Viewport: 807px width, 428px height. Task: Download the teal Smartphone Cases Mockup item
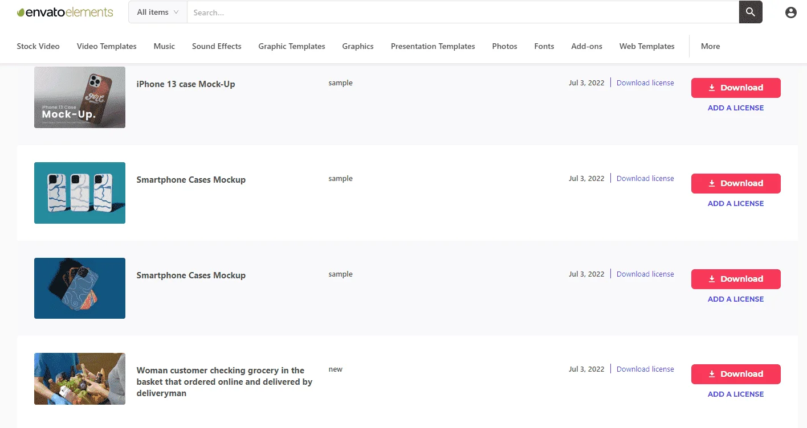coord(736,183)
